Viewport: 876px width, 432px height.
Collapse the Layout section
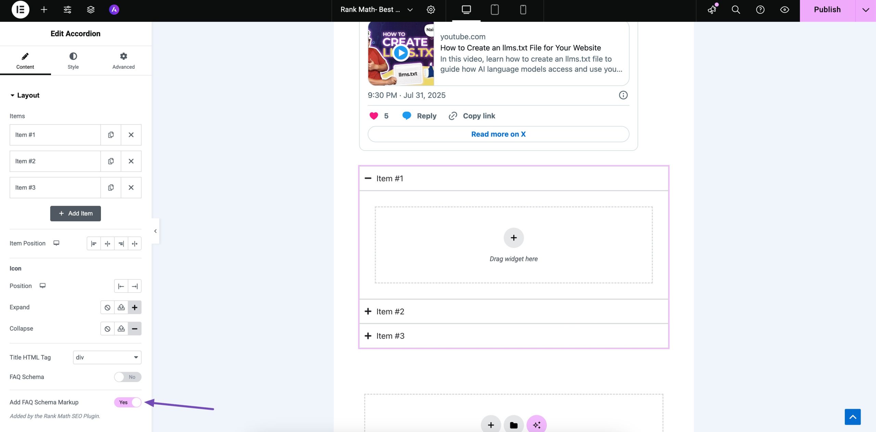coord(25,95)
